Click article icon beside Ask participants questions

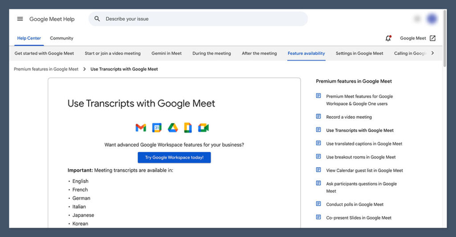[318, 183]
